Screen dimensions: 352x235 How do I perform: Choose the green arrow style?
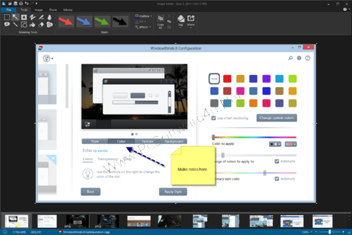pyautogui.click(x=102, y=22)
